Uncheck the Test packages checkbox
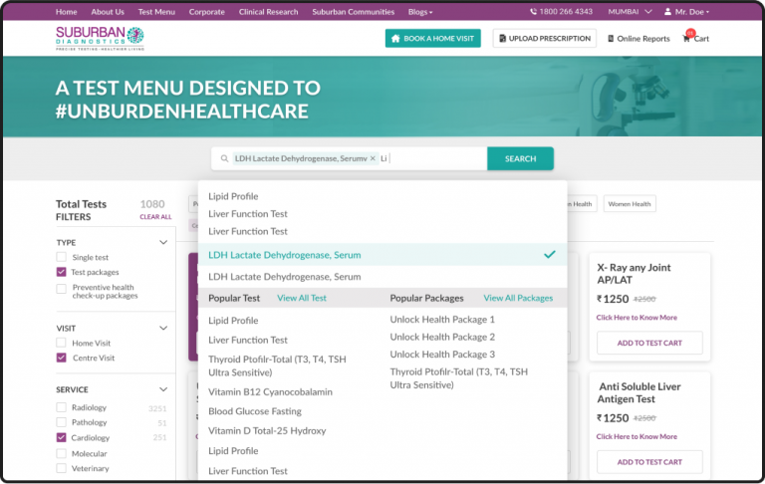 (x=61, y=272)
